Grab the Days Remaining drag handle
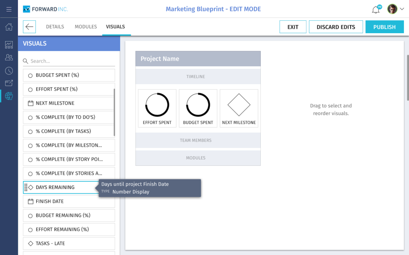409x255 pixels. click(x=26, y=187)
